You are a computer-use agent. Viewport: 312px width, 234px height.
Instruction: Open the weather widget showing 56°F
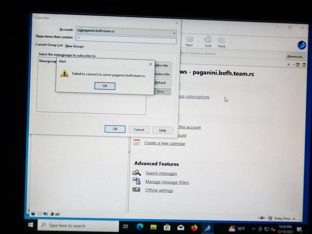click(x=237, y=228)
